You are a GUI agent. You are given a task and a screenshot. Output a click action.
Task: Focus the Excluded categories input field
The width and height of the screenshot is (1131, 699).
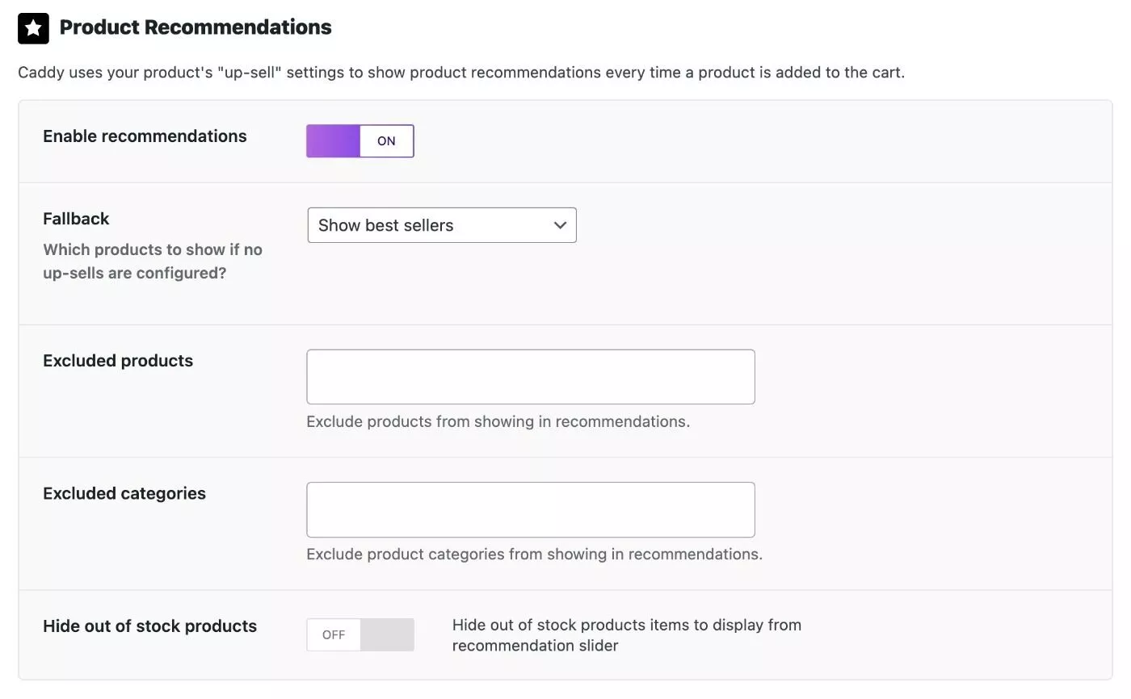coord(531,510)
